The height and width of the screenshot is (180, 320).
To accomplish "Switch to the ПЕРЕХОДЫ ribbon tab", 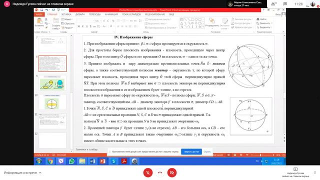I will [94, 14].
